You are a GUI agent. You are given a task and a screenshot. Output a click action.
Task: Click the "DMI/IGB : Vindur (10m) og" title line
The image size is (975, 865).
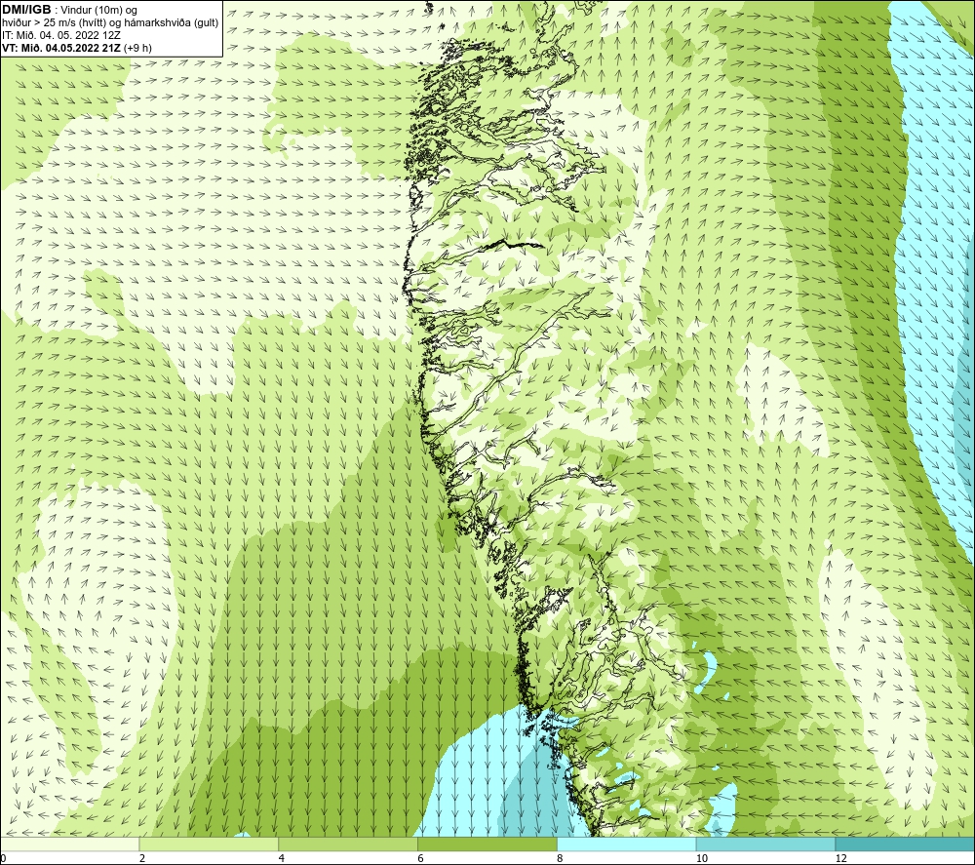coord(69,10)
